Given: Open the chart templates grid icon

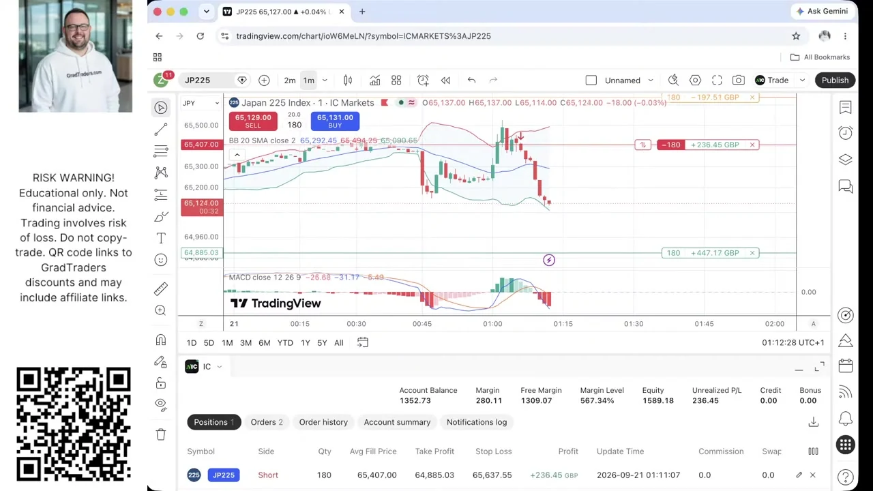Looking at the screenshot, I should tap(396, 80).
